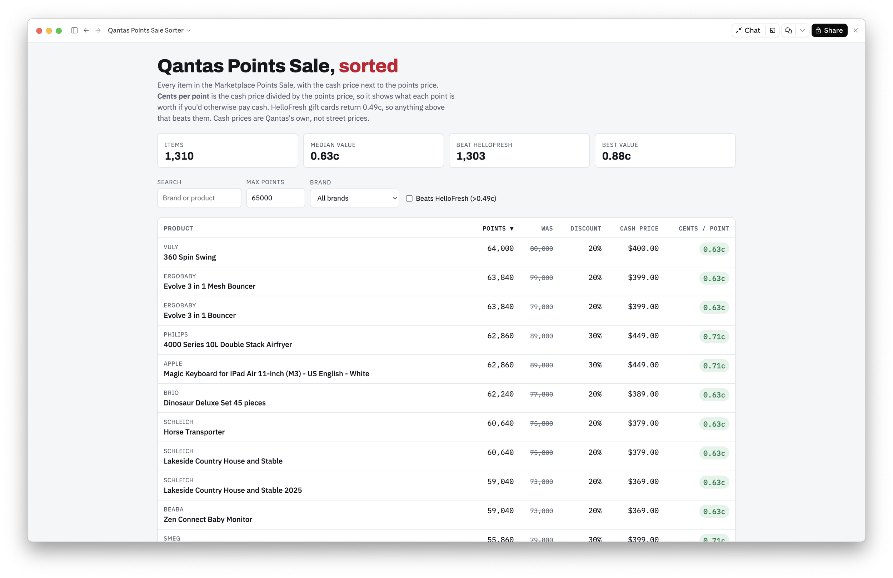This screenshot has width=893, height=578.
Task: Click the layout panel icon beside Chat
Action: click(772, 30)
